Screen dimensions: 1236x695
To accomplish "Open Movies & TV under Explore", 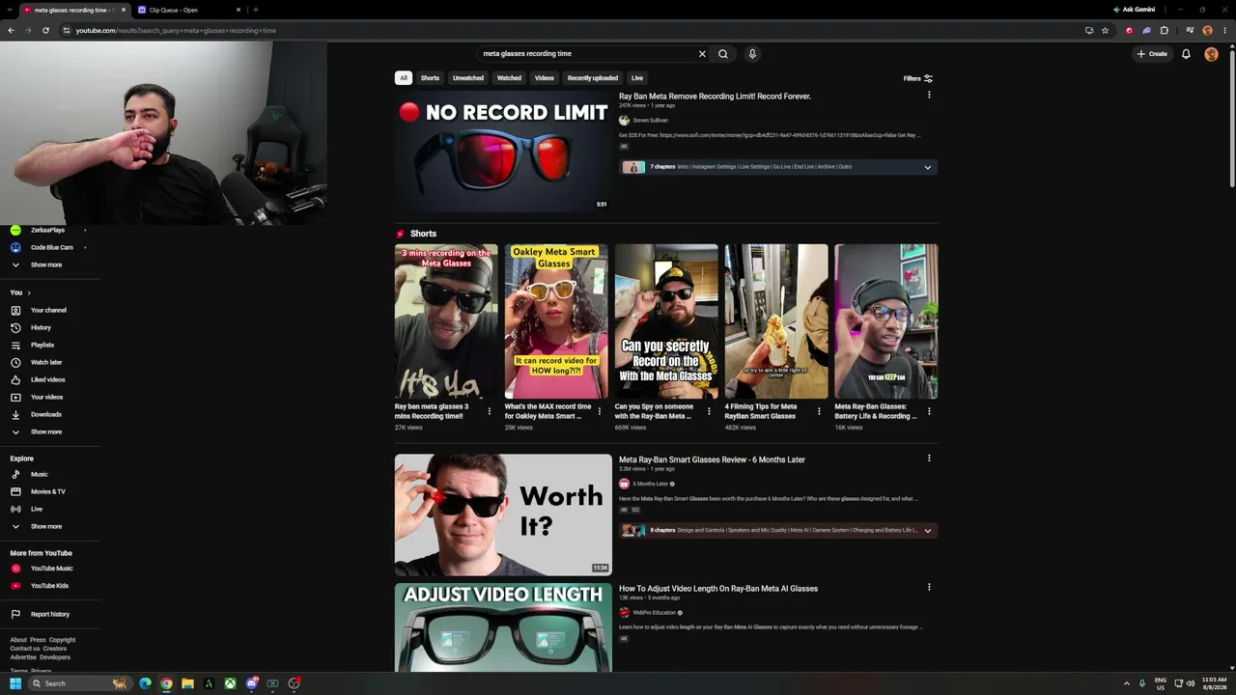I will click(x=48, y=491).
